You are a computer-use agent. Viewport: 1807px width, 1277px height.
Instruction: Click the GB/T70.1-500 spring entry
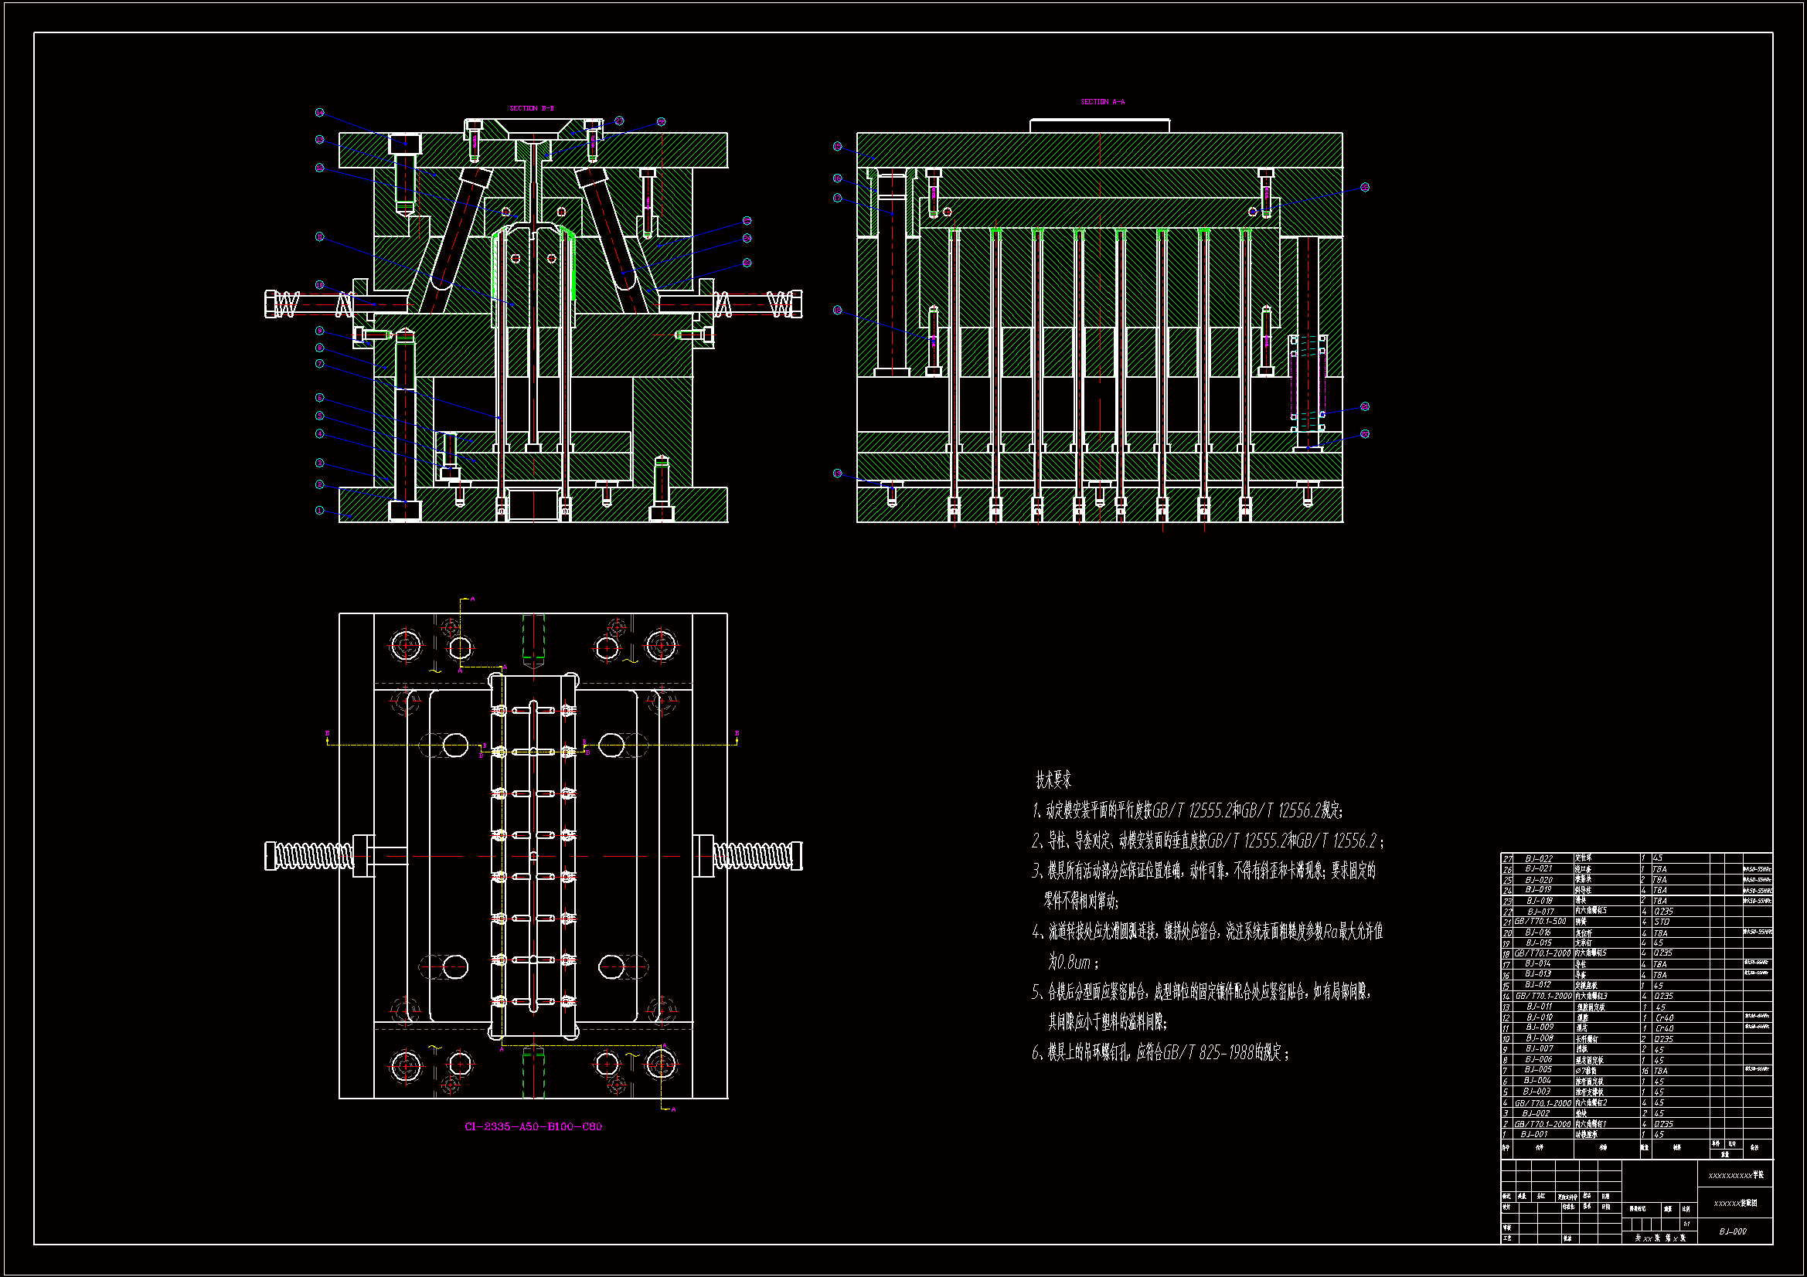click(1541, 922)
